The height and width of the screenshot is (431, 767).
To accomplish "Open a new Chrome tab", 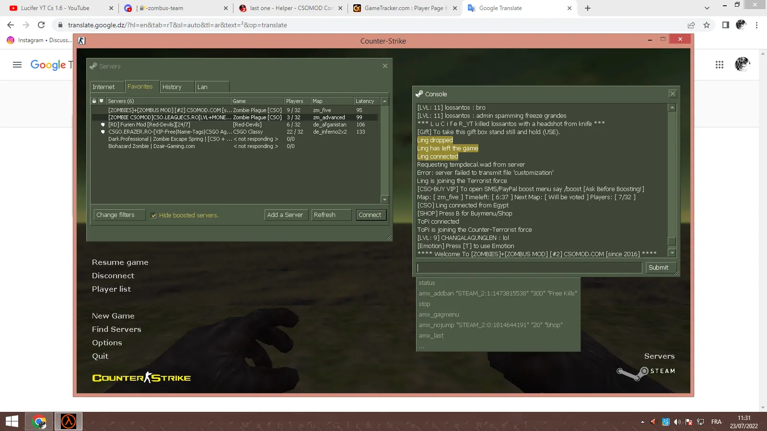I will [x=588, y=8].
